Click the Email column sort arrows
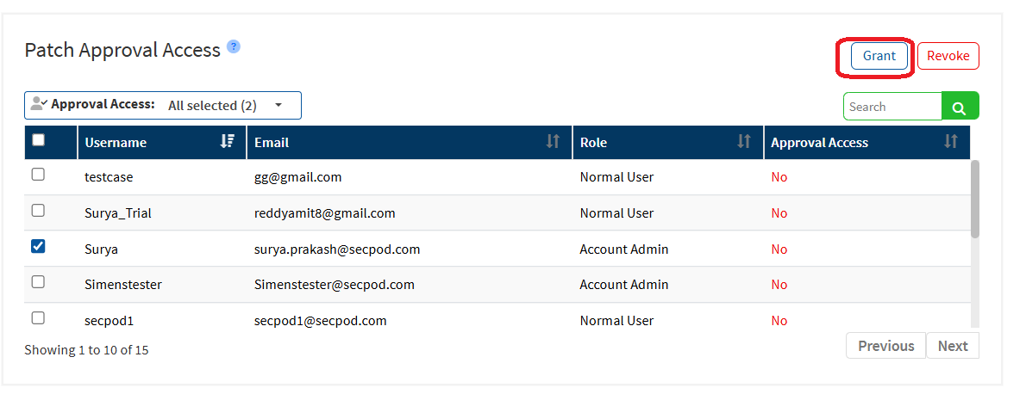The image size is (1026, 394). pyautogui.click(x=553, y=142)
